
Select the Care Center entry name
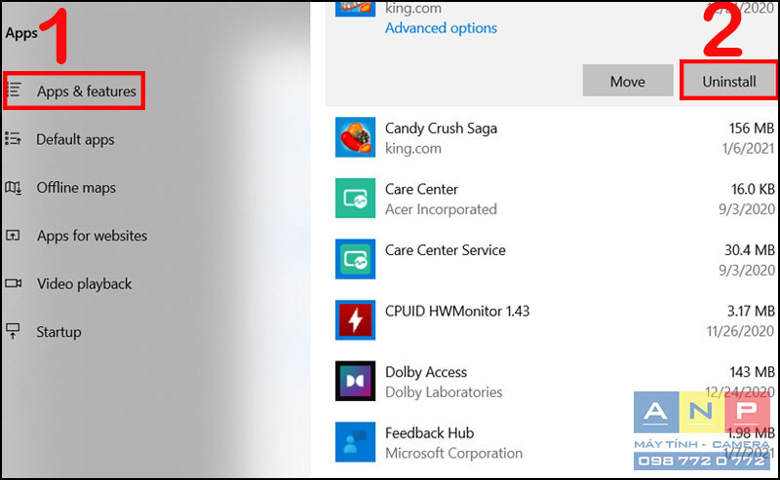[421, 189]
